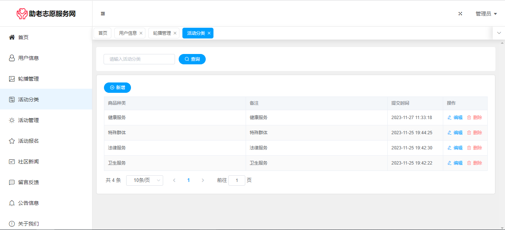Click the home icon in sidebar

coord(12,37)
